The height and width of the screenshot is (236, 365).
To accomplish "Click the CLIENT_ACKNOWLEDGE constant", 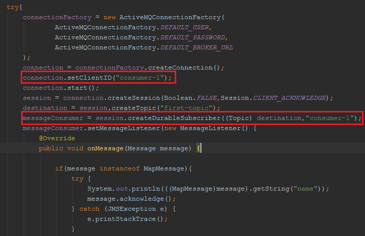I will pos(289,98).
